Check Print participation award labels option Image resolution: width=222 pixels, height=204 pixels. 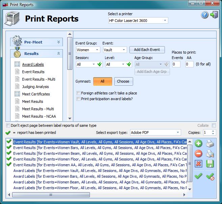click(x=78, y=99)
